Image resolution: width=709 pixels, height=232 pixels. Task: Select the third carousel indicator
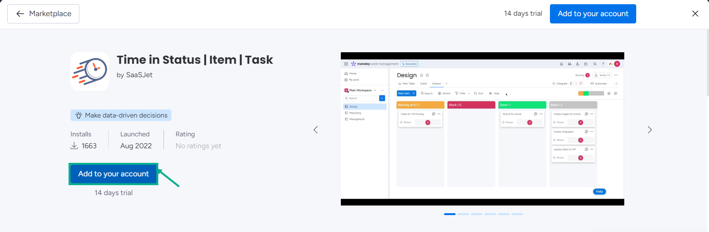(477, 214)
